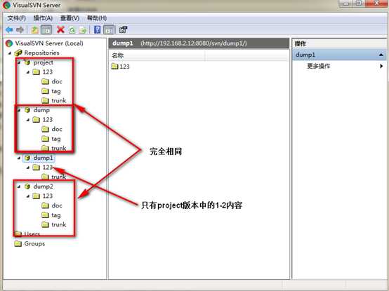Screen dimensions: 389x291
Task: Collapse the dump1 repository node
Action: 19,158
